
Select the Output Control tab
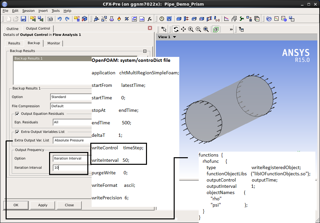38,29
